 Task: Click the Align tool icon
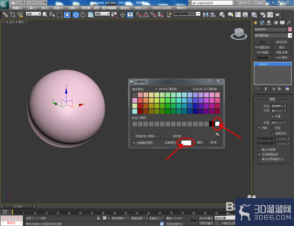coord(213,14)
